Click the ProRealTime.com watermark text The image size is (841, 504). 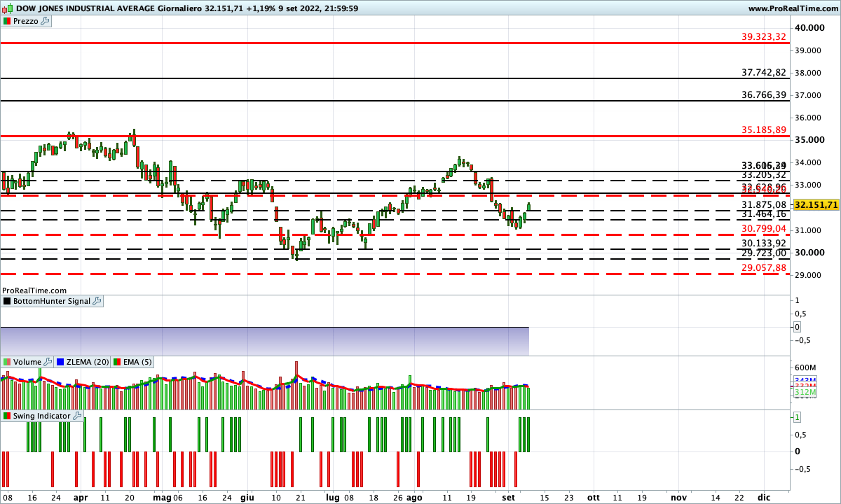point(33,290)
